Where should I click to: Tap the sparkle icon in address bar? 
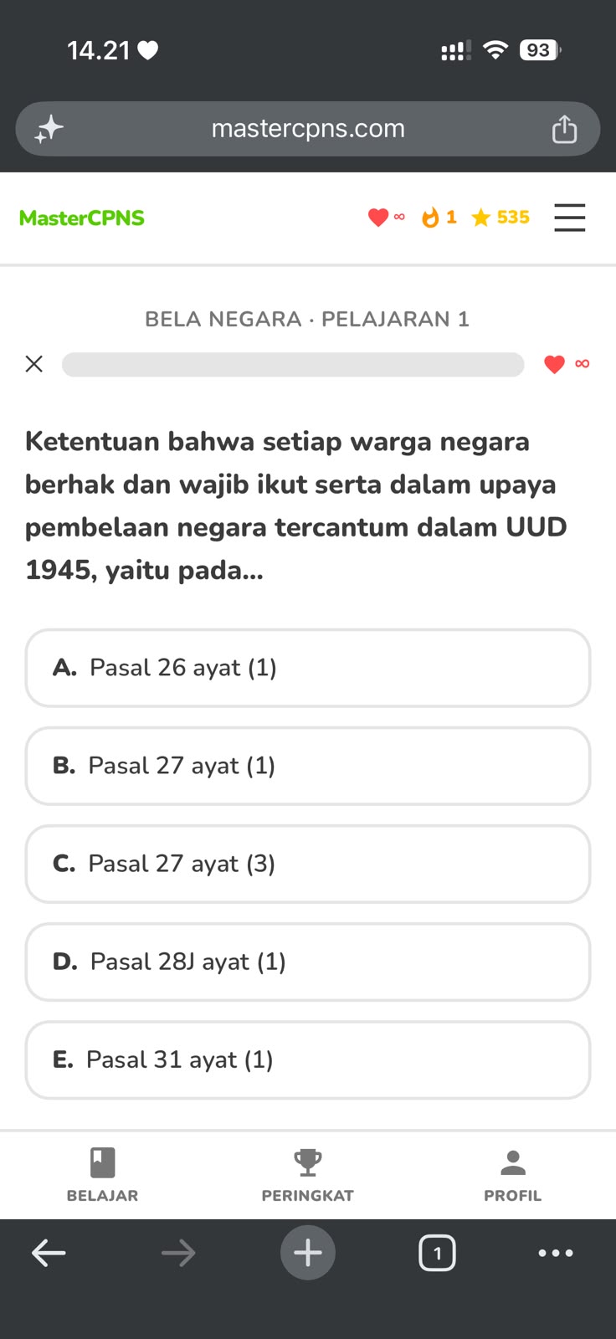click(x=49, y=129)
